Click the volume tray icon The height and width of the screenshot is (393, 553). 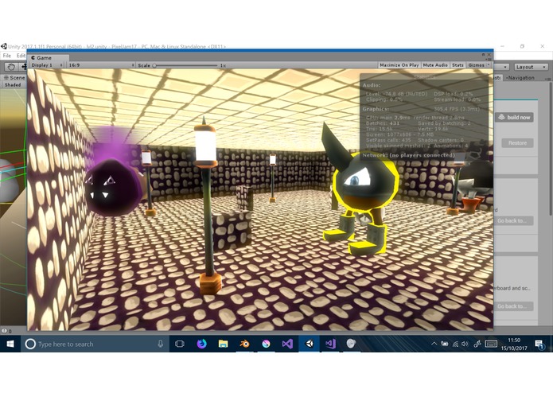click(465, 344)
